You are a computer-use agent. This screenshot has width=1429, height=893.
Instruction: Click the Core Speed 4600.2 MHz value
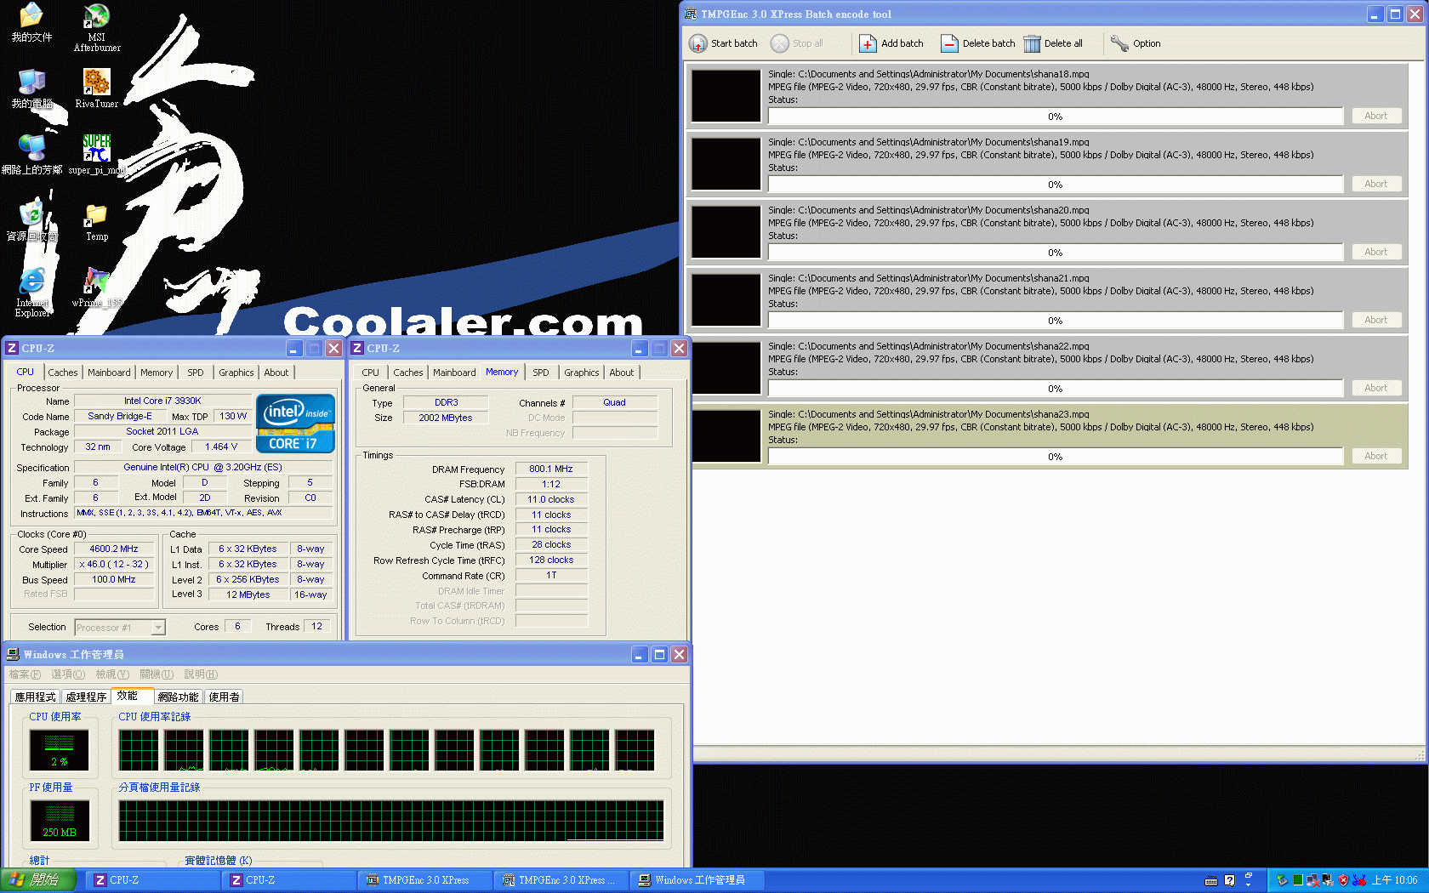coord(114,549)
